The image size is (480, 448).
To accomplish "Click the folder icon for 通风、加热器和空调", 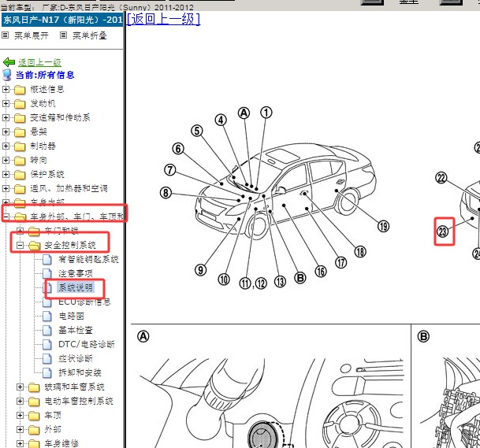I will pyautogui.click(x=20, y=189).
